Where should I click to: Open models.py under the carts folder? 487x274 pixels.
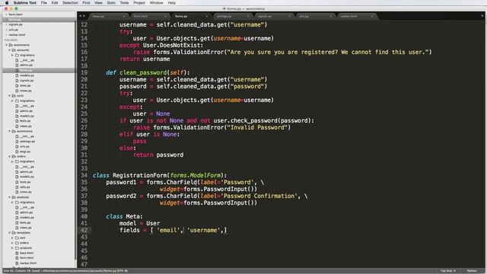point(27,116)
